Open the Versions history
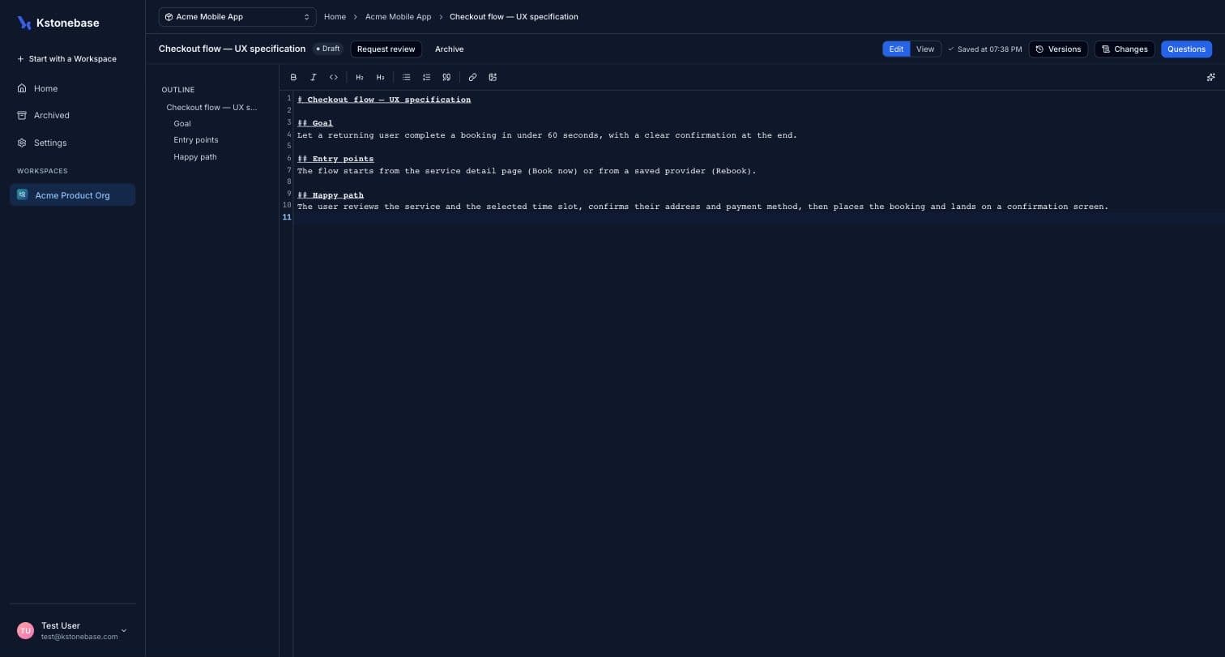This screenshot has height=657, width=1225. [x=1058, y=49]
